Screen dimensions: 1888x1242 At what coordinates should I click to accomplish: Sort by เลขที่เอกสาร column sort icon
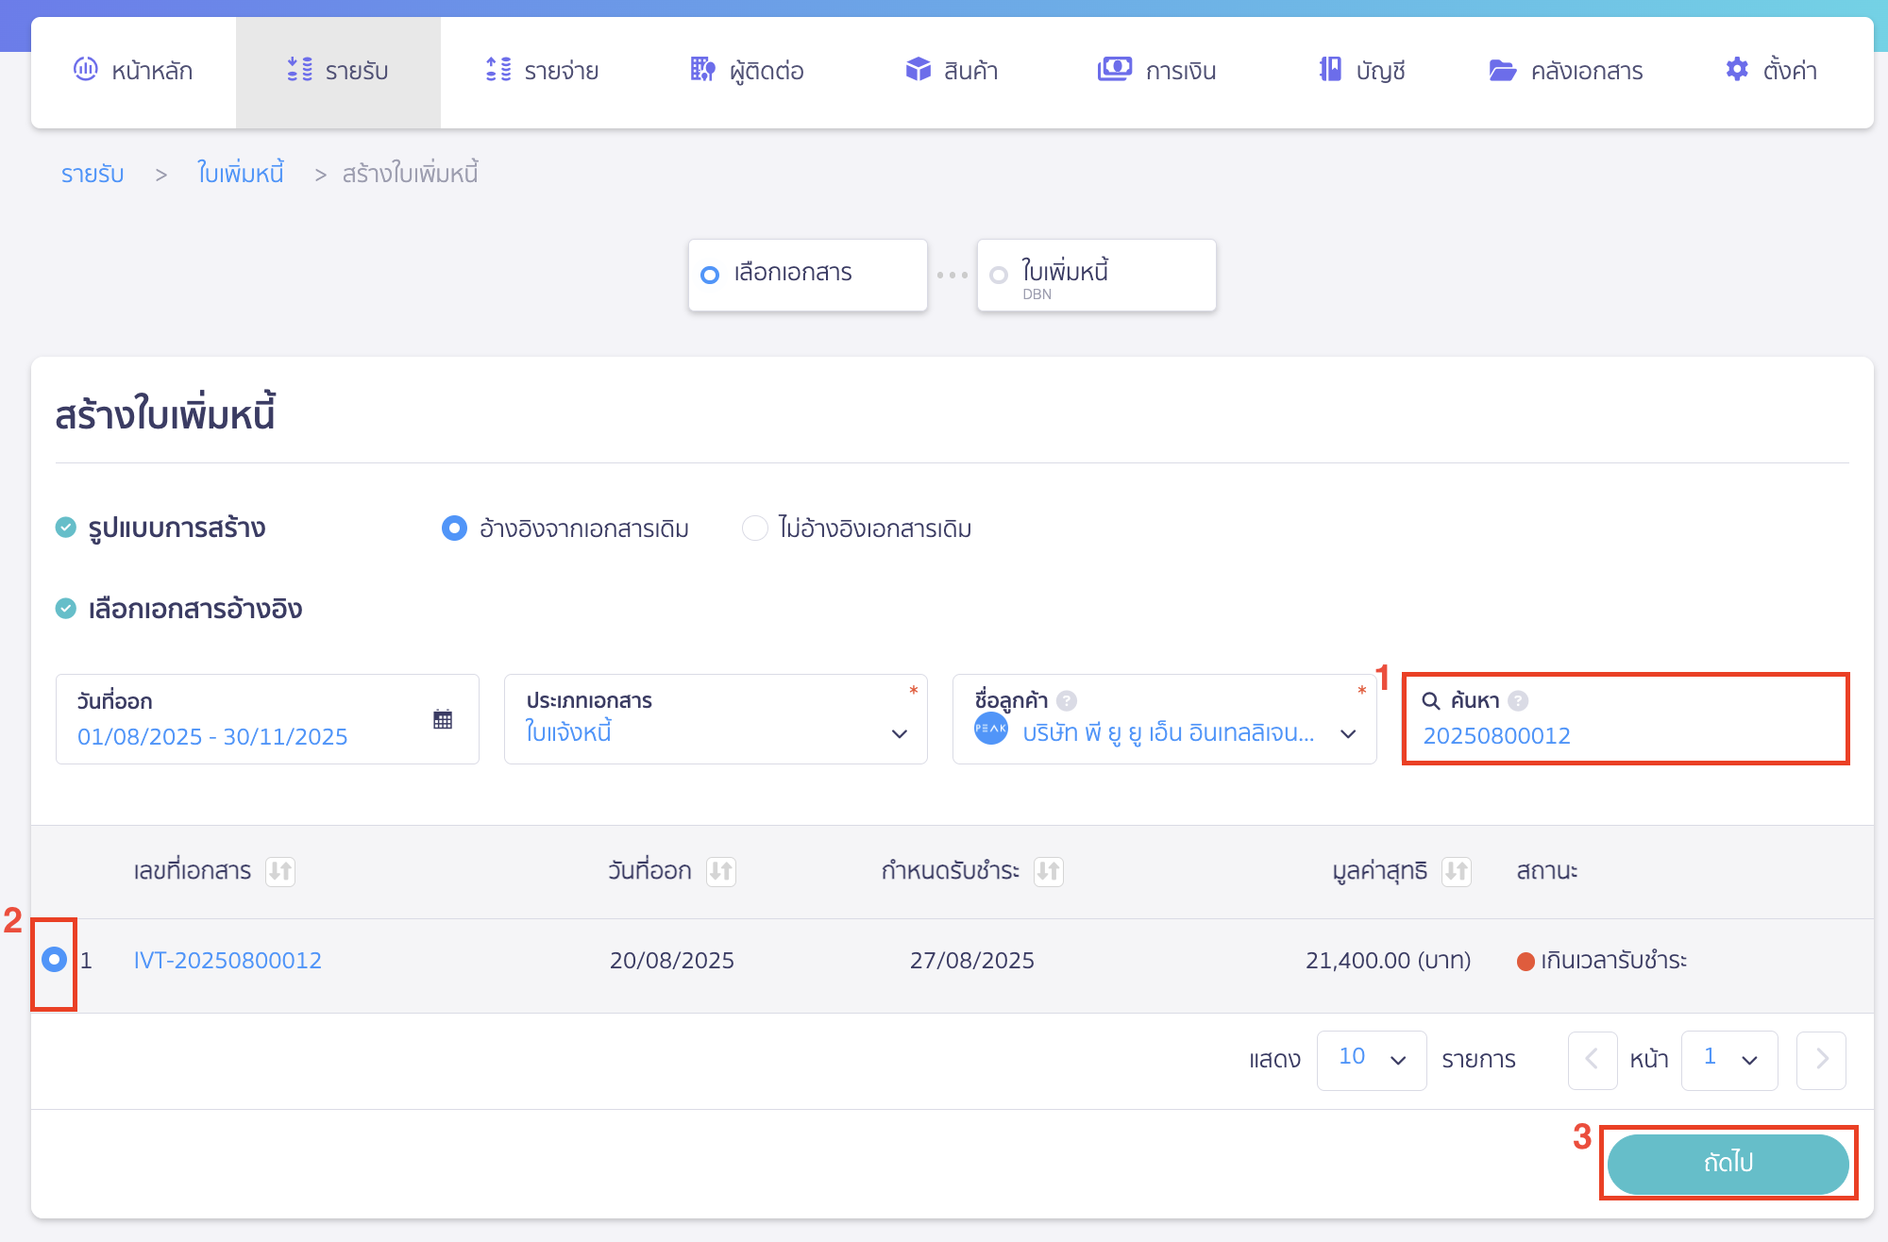(x=280, y=871)
